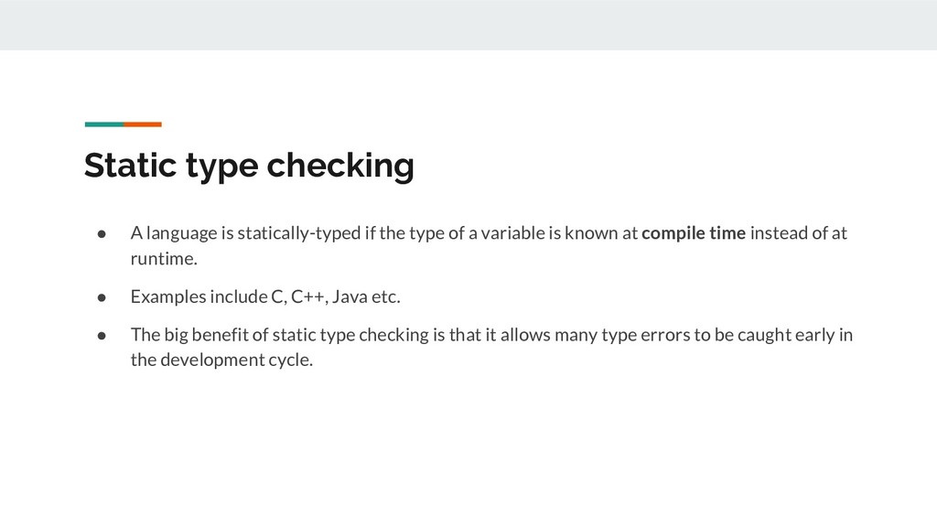Click the slide title Static type checking
The width and height of the screenshot is (937, 527).
click(248, 166)
